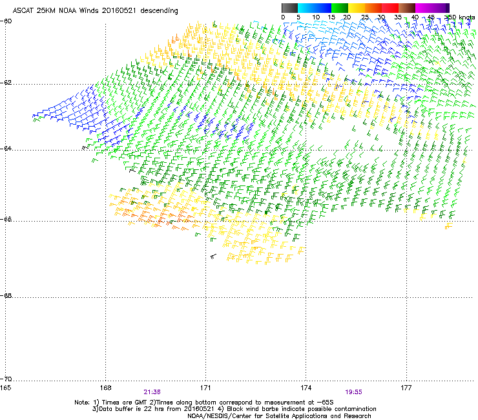Click the green 15-20 knots color segment
478x420 pixels.
340,8
